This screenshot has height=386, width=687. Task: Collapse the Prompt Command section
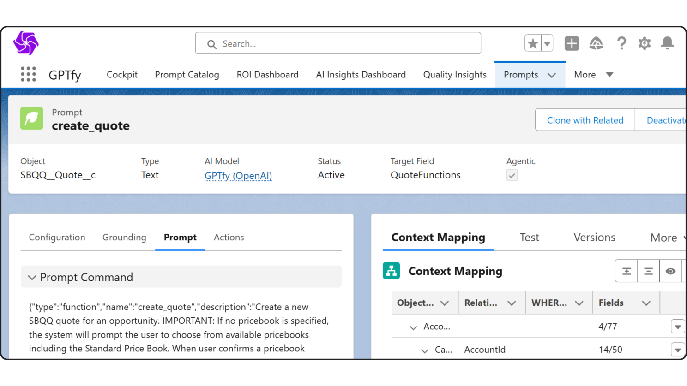(x=32, y=277)
